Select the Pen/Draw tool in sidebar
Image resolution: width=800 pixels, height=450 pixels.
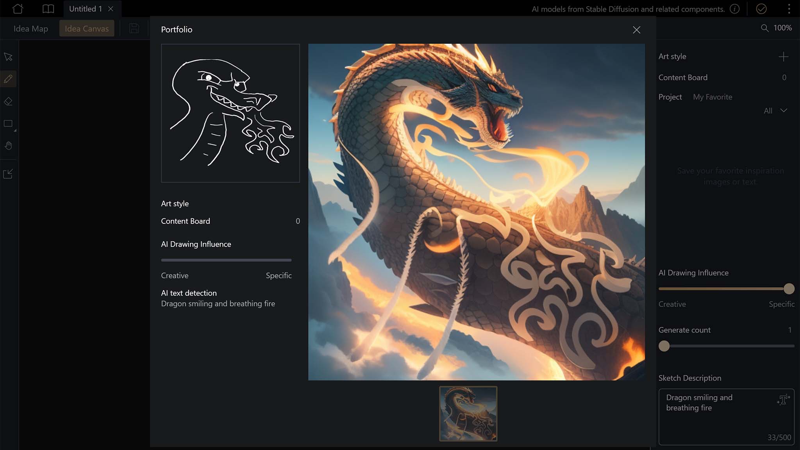8,79
